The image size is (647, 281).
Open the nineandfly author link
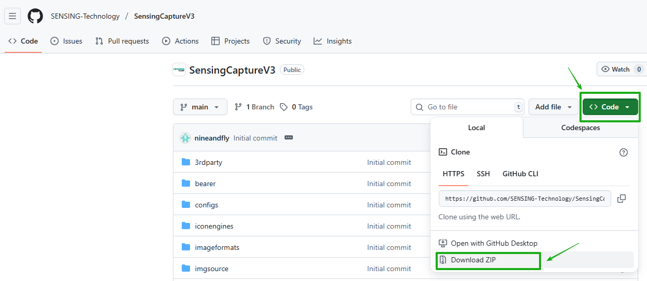click(x=211, y=138)
